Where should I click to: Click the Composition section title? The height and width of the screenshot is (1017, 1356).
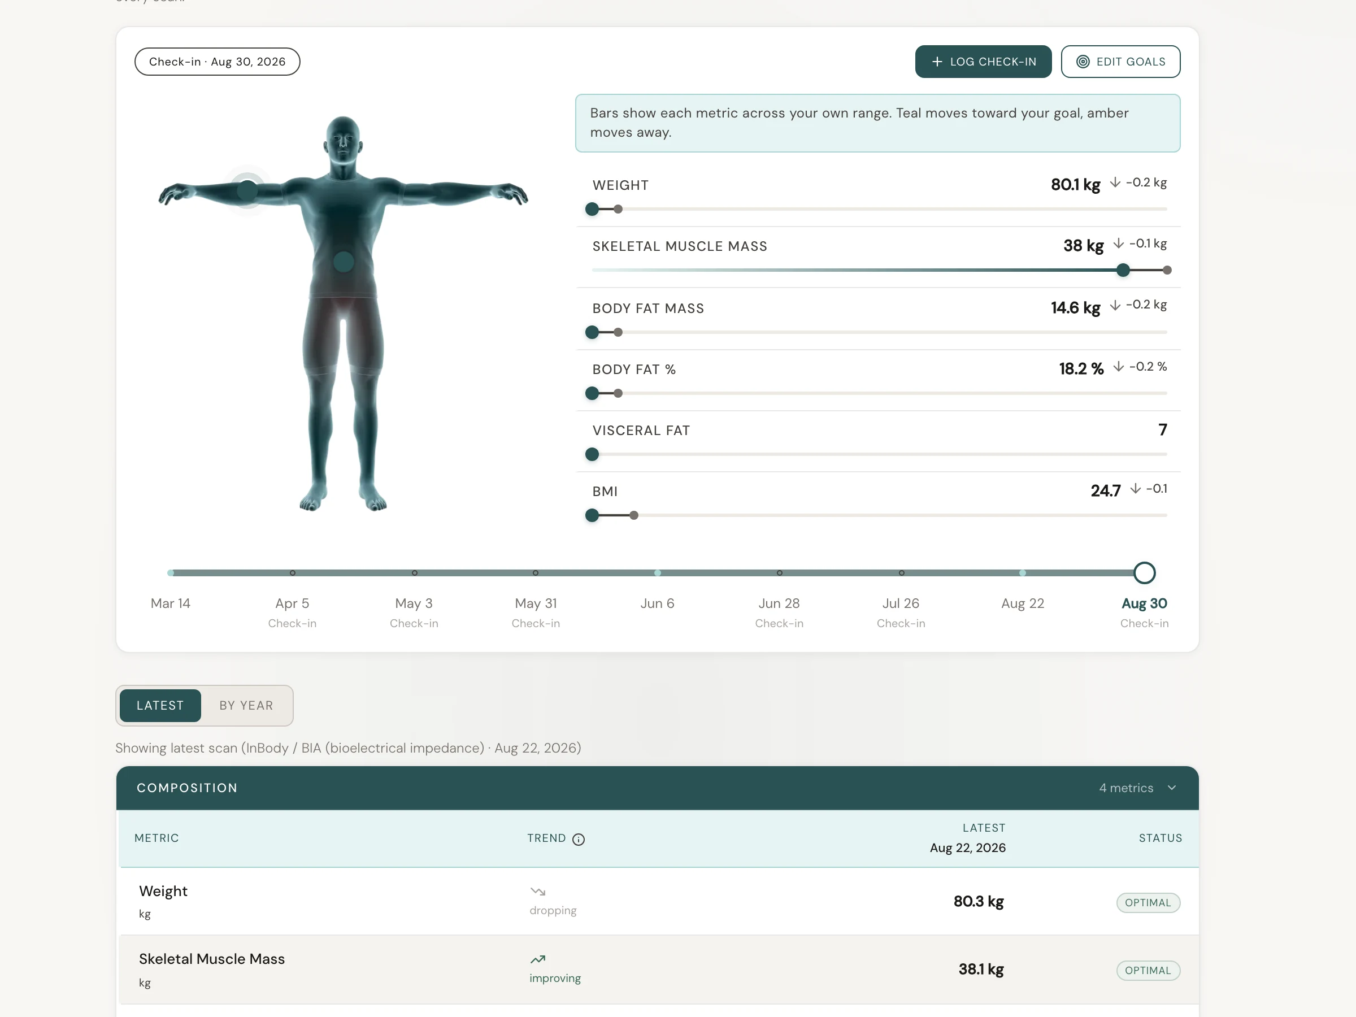(x=187, y=788)
